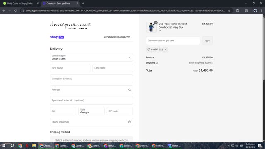Switch the ESP keyboard language indicator
Image resolution: width=265 pixels, height=149 pixels.
(x=242, y=146)
